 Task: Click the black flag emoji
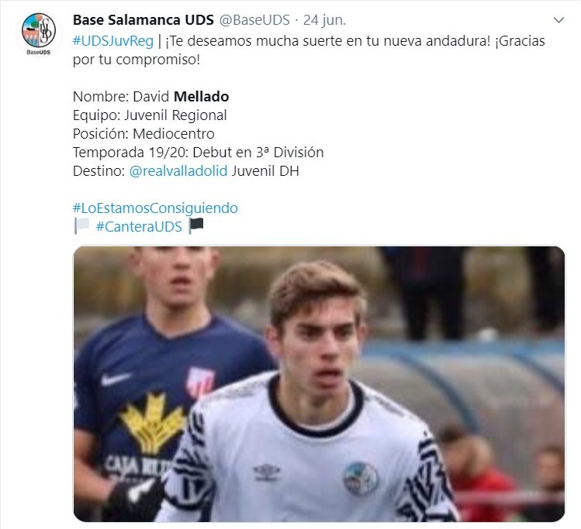(196, 226)
